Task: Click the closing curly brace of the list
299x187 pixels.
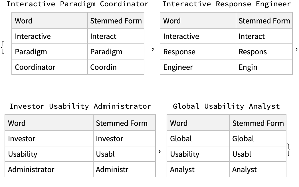Action: (x=289, y=150)
